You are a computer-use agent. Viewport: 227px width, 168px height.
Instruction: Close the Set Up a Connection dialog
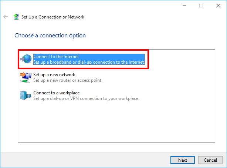(218, 6)
